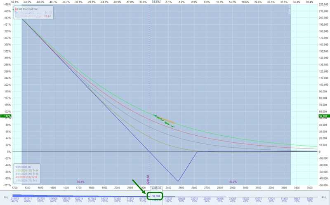Click the 2400 tick on the price axis
Image resolution: width=330 pixels, height=205 pixels.
point(168,188)
